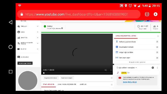Screen dimensions: 167x94
Task: Unmute the video player volume icon
Action: tap(106, 70)
